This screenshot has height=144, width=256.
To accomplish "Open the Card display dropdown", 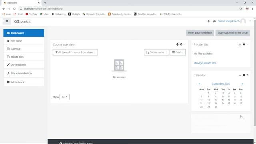I will click(x=178, y=52).
